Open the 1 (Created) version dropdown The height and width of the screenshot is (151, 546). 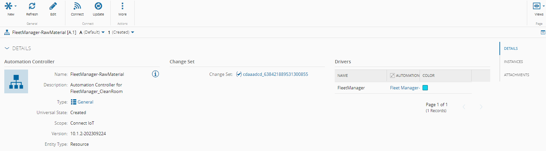pos(121,32)
